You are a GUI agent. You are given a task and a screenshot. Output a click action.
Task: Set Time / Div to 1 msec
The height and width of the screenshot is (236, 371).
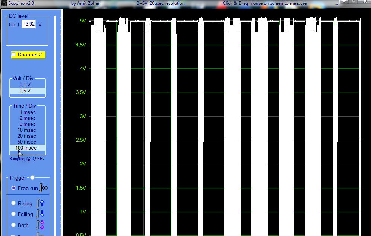coord(28,112)
